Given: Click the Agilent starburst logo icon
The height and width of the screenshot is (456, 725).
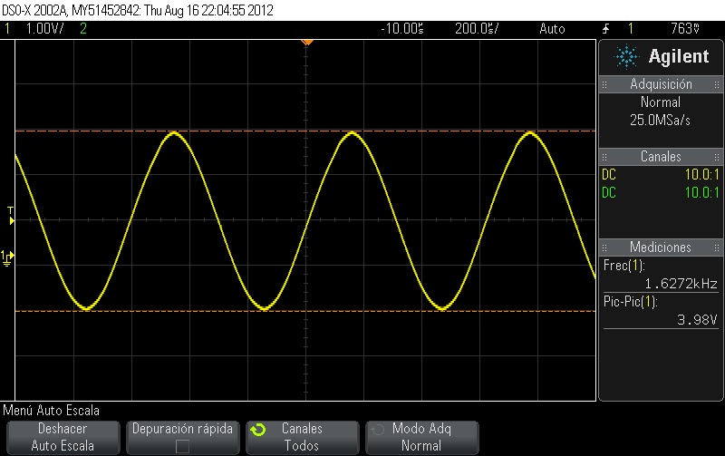Looking at the screenshot, I should tap(626, 56).
